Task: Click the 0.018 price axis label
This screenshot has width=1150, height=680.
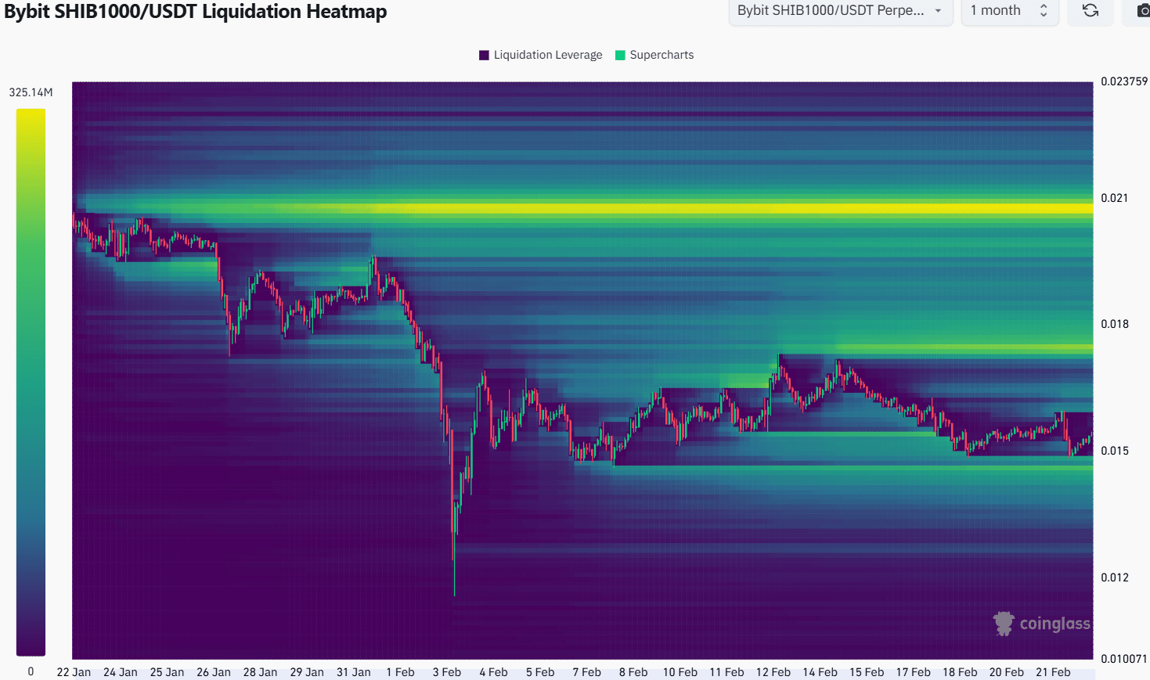Action: pyautogui.click(x=1115, y=324)
